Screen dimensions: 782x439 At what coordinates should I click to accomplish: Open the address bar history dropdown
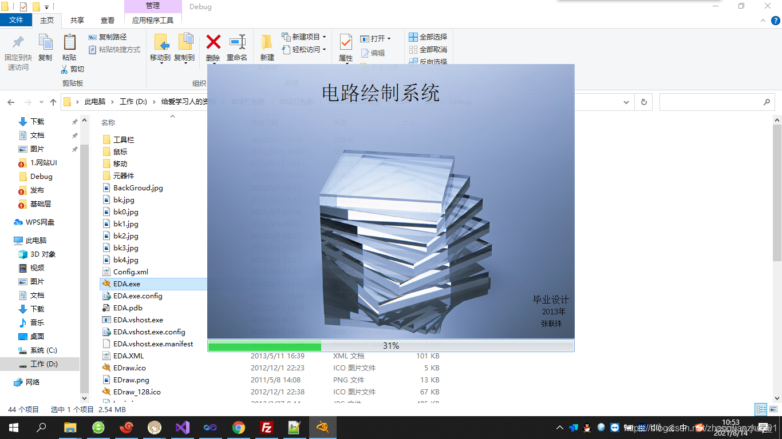pos(626,102)
